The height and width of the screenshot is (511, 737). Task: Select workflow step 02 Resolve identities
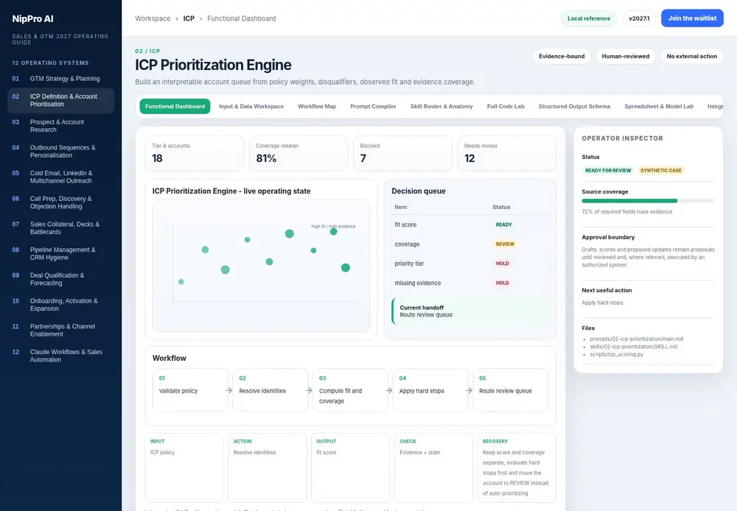pyautogui.click(x=270, y=390)
